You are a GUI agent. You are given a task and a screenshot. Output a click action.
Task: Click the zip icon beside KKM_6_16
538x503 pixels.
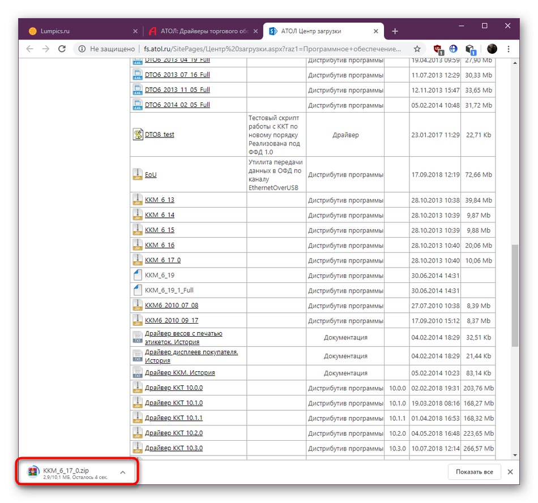pyautogui.click(x=138, y=245)
